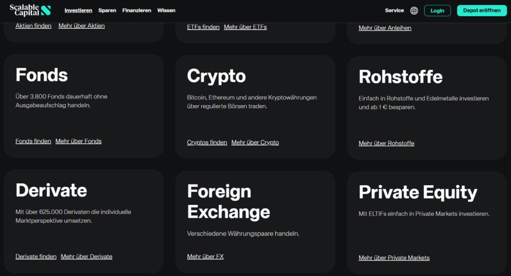The height and width of the screenshot is (276, 511).
Task: Open the Service menu
Action: click(x=394, y=10)
